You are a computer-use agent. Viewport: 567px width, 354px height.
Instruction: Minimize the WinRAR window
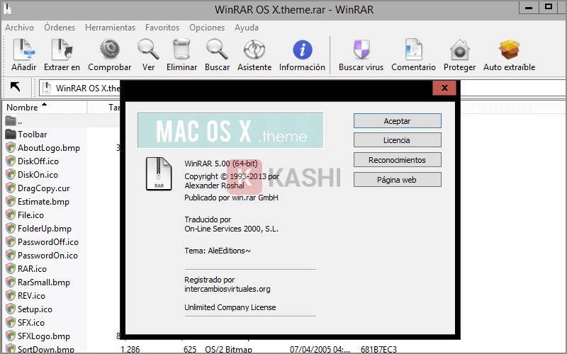(x=529, y=7)
